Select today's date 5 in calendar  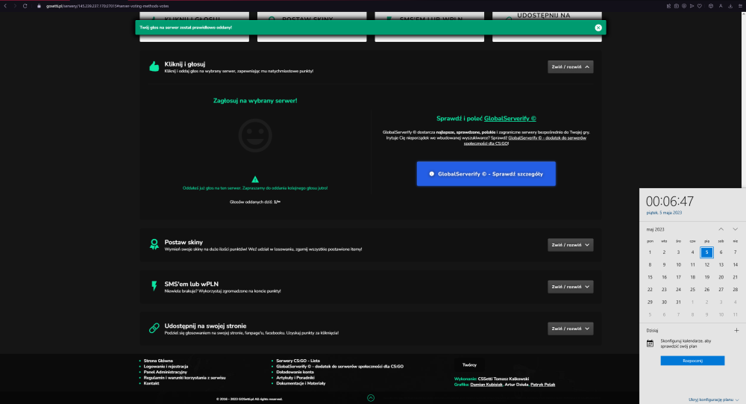pos(706,252)
